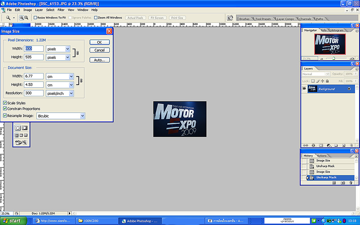Open pixel height units dropdown
The image size is (360, 225).
click(67, 58)
